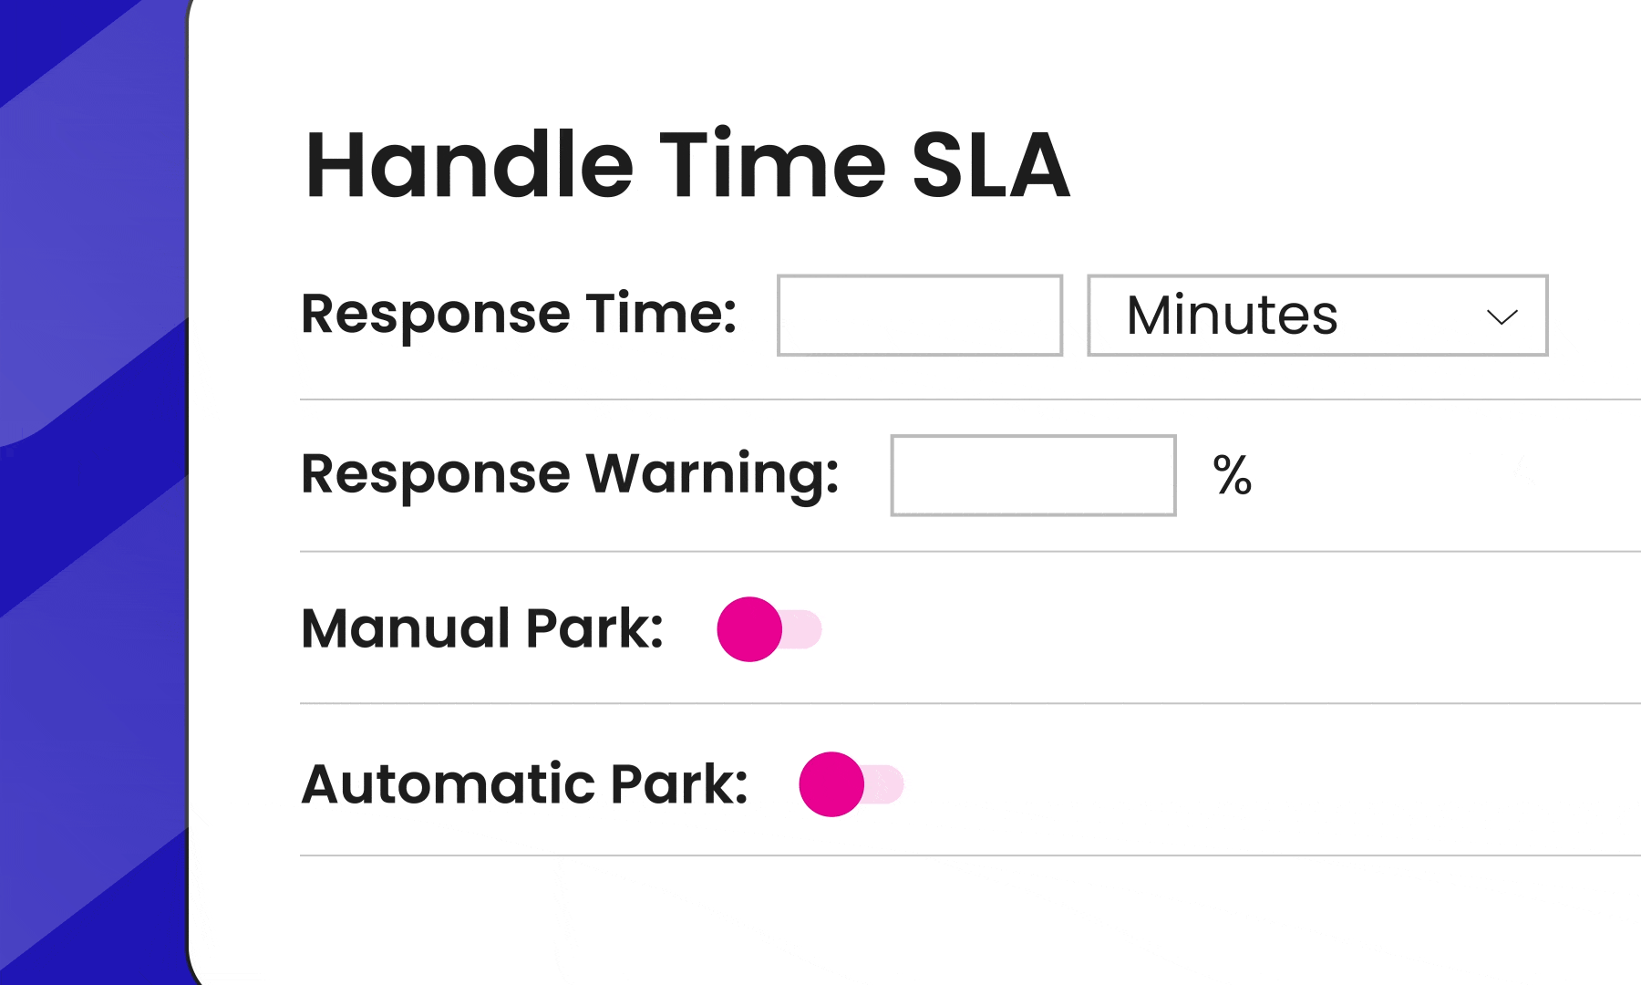The width and height of the screenshot is (1641, 985).
Task: Click the light pink Automatic Park track
Action: tap(886, 784)
